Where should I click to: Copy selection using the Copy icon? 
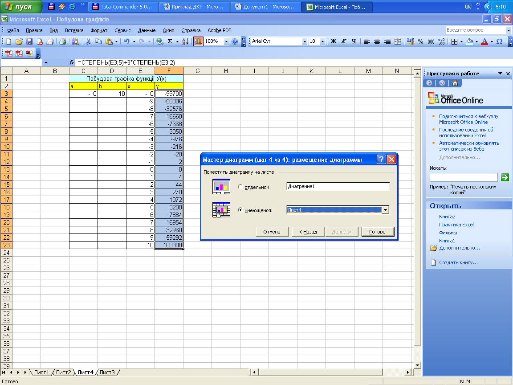(x=98, y=41)
